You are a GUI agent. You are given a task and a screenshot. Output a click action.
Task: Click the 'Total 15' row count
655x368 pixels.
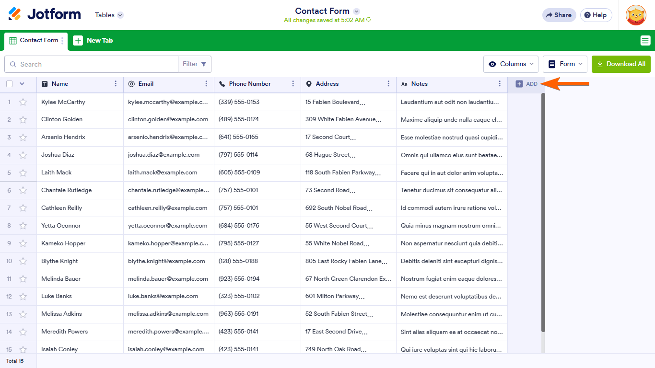click(x=15, y=361)
